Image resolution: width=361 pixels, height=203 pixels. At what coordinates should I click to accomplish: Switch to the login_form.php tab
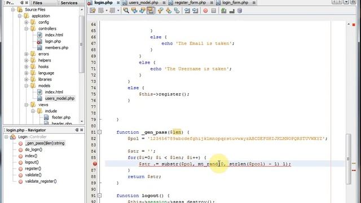pyautogui.click(x=235, y=3)
